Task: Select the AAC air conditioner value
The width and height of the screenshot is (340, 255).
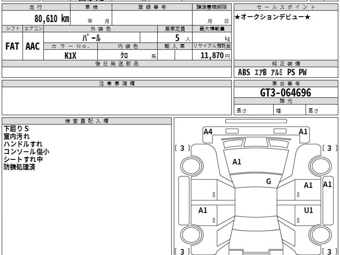Action: click(33, 46)
